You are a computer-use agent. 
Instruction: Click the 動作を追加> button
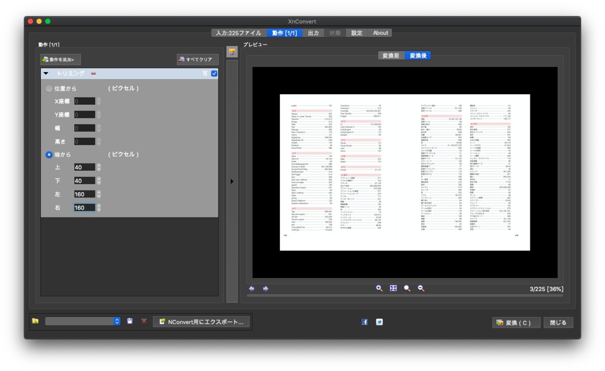(x=60, y=60)
